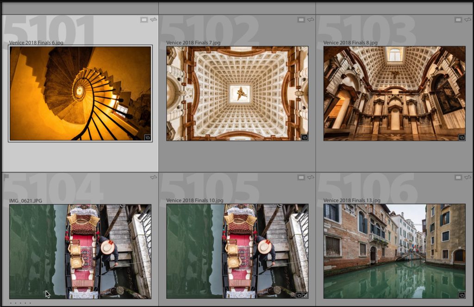This screenshot has height=307, width=474.
Task: Click collection badge on Venice 2018 Finals 7.jpg thumbnail
Action: tap(305, 138)
